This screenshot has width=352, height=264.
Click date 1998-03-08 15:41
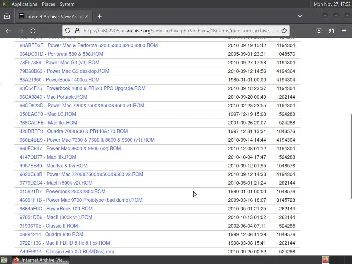click(x=247, y=243)
